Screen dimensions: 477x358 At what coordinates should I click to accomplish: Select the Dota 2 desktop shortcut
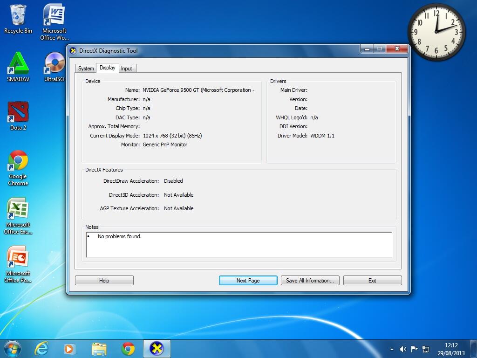point(18,116)
